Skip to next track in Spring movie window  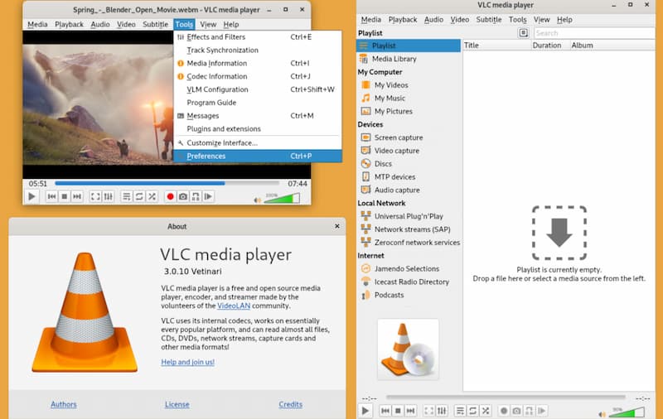[x=77, y=196]
